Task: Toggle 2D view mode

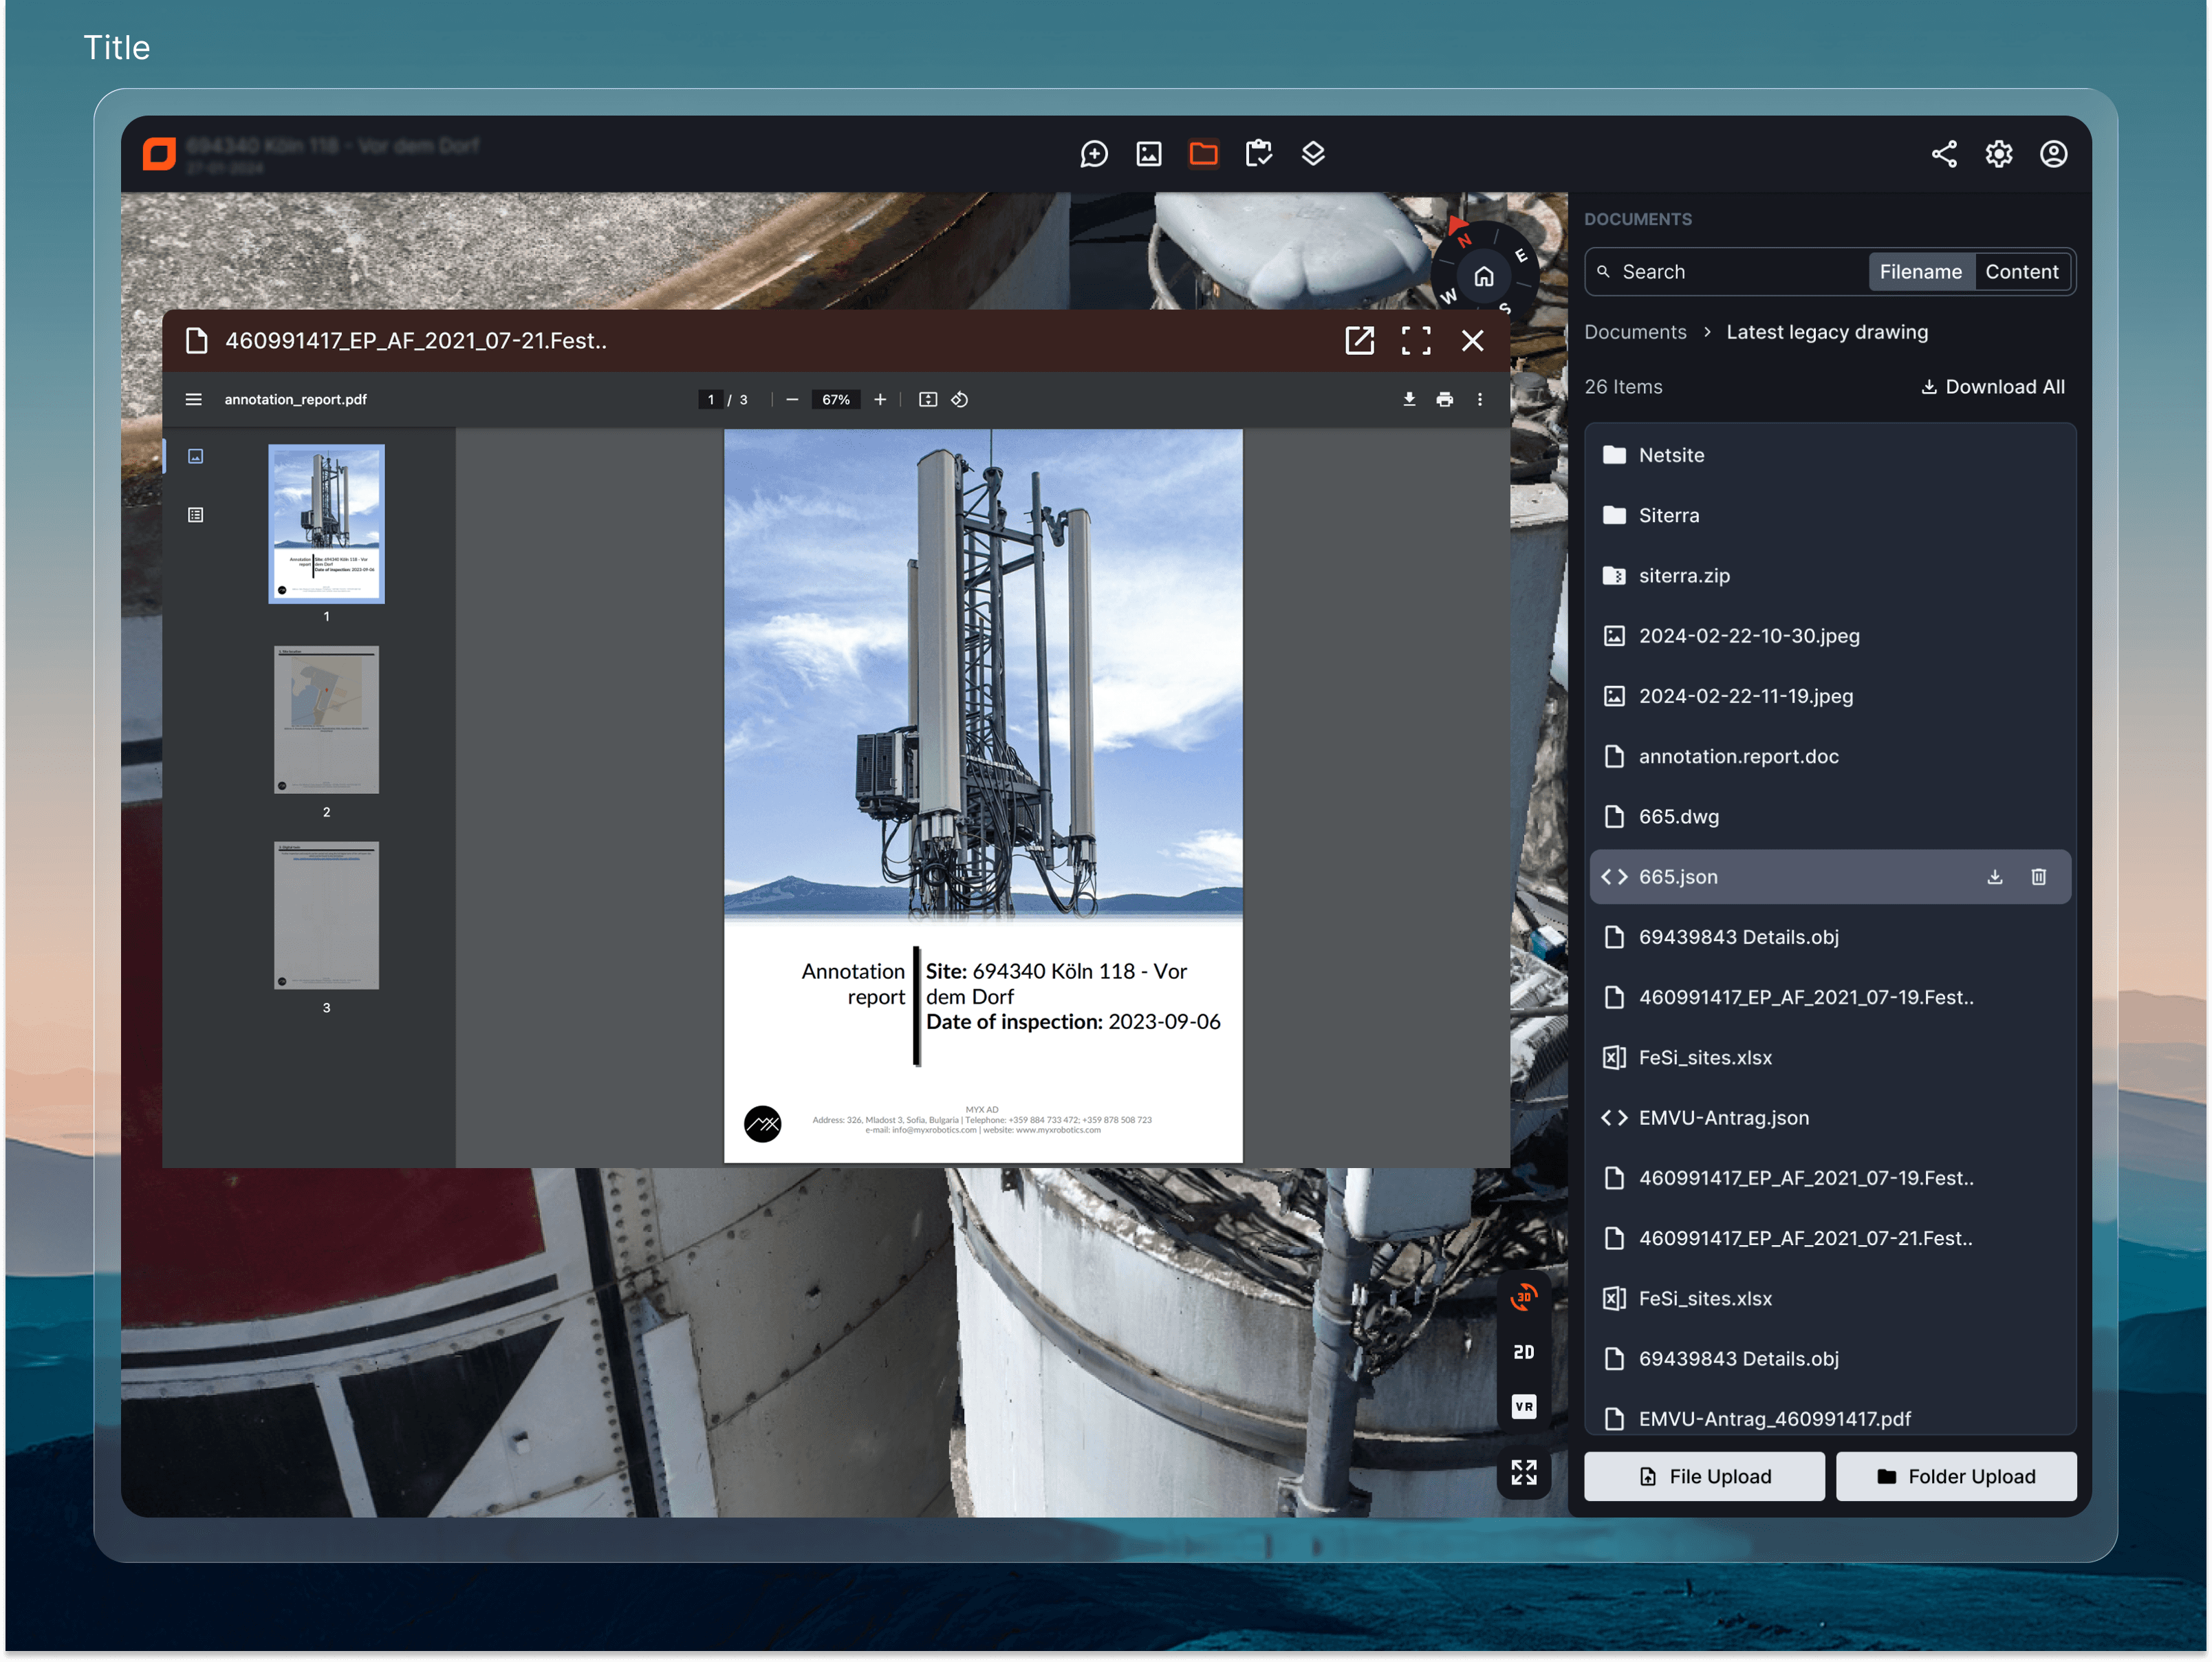Action: (1523, 1352)
